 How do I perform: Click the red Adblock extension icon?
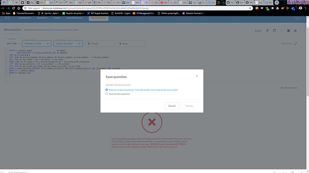[x=283, y=8]
